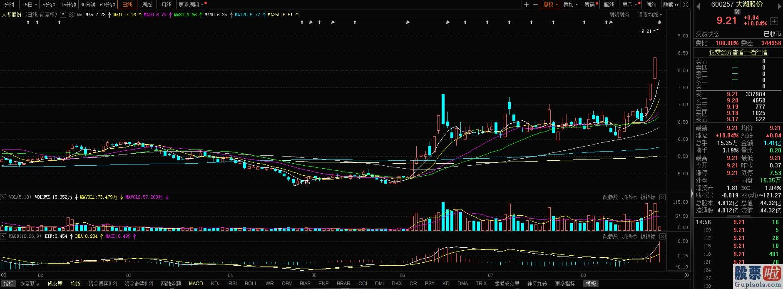
Task: Open 叠加 overlay dropdown
Action: pos(570,5)
